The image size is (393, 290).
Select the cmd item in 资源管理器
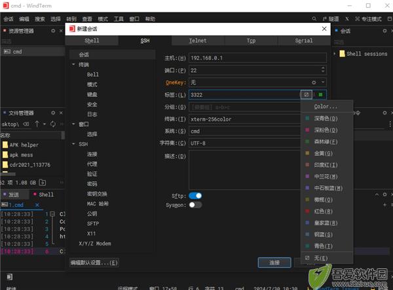tap(33, 52)
